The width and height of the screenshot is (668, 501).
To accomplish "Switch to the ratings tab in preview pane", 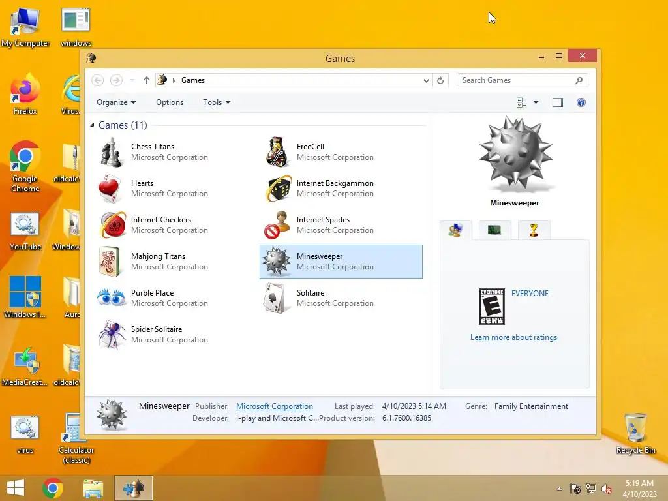I will pos(456,230).
